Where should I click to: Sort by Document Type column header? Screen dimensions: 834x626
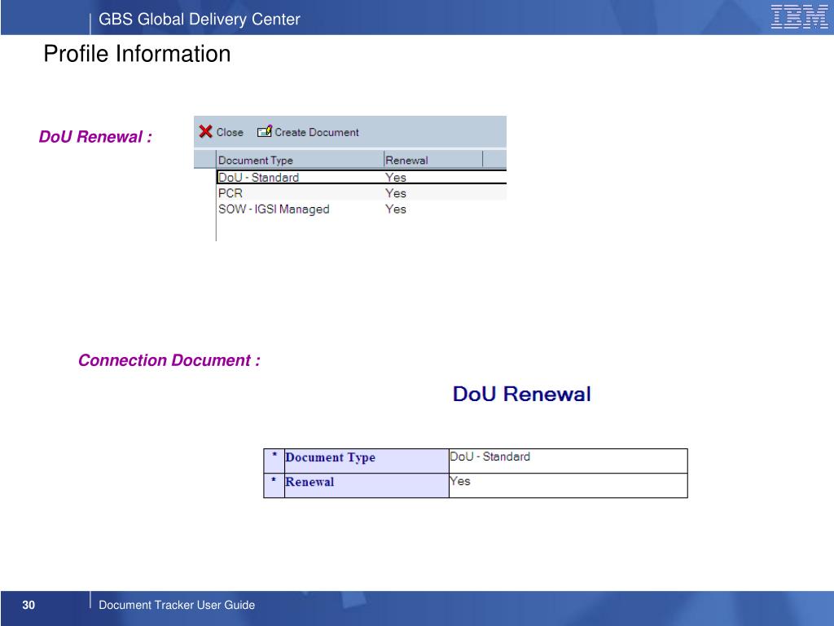click(300, 160)
